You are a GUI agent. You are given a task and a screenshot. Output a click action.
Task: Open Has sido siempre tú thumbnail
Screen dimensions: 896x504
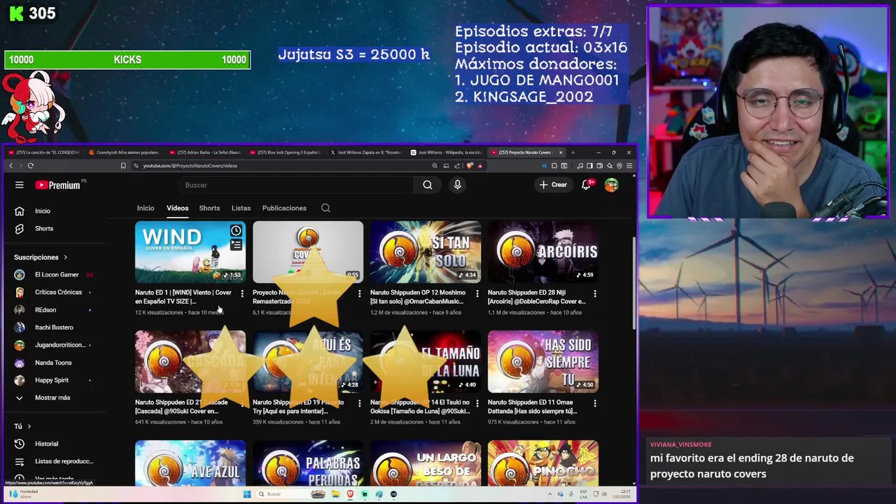(x=543, y=361)
